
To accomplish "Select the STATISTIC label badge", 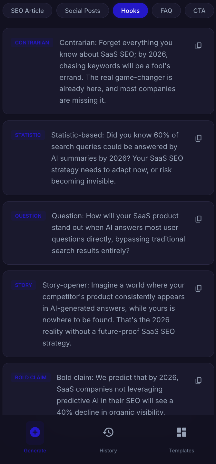I will click(x=28, y=135).
